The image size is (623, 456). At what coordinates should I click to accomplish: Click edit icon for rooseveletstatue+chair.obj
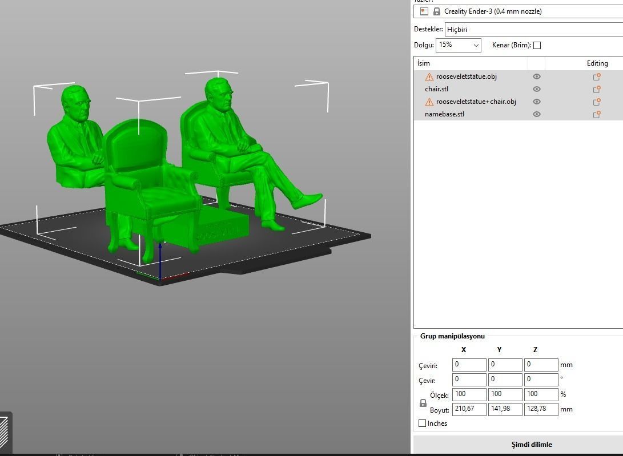coord(596,102)
